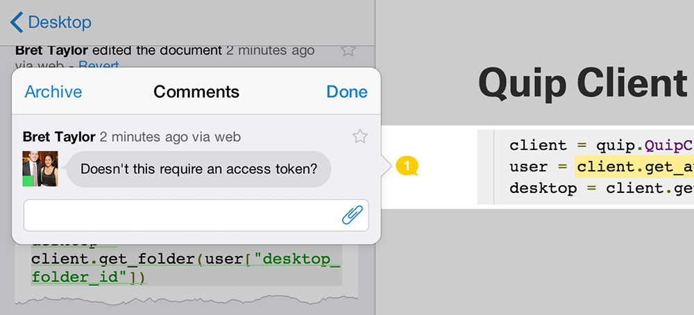Open Bret Taylor's avatar photo
694x315 pixels.
40,169
